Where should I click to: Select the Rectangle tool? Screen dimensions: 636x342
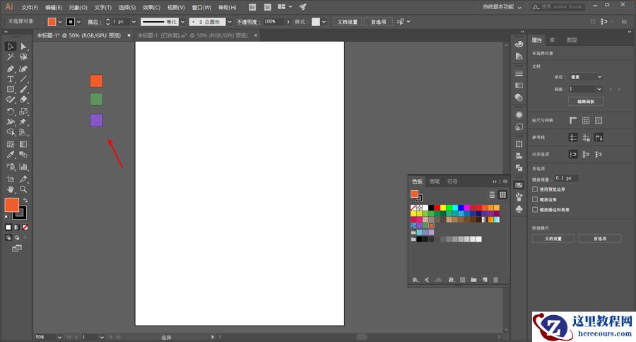coord(11,89)
